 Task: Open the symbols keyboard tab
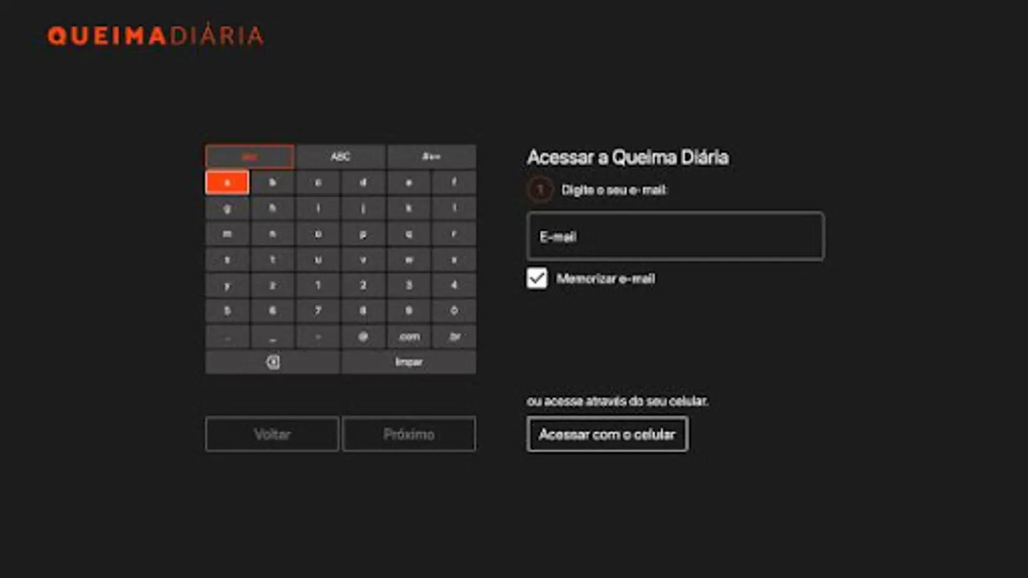coord(431,157)
